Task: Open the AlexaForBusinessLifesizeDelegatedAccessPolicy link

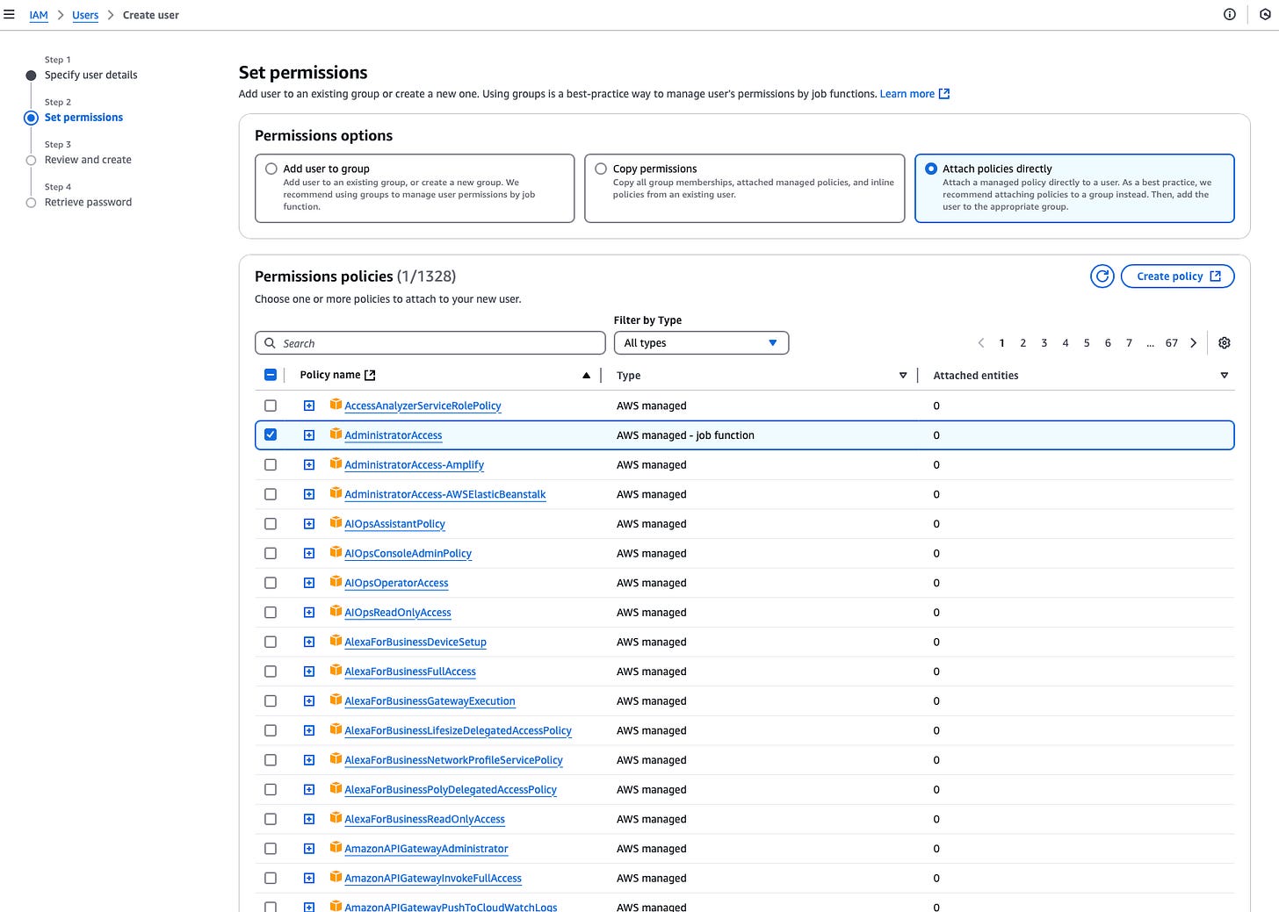Action: coord(458,730)
